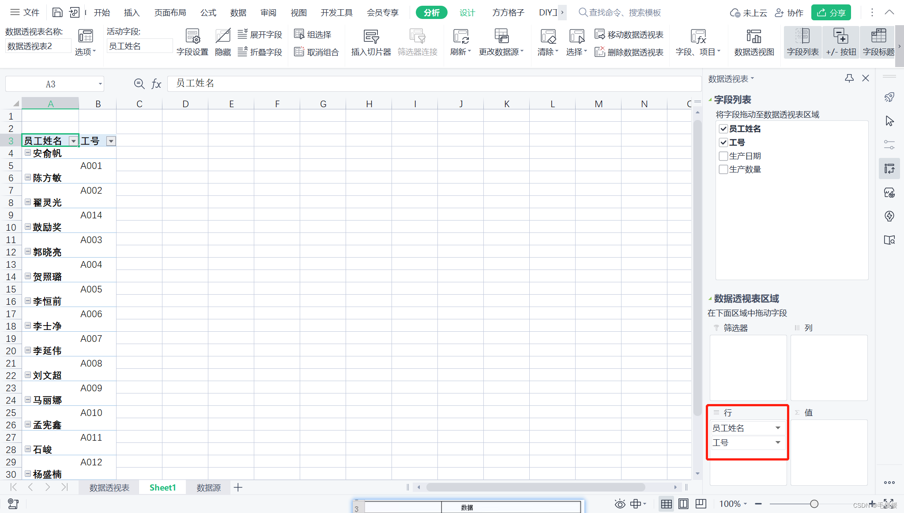Viewport: 904px width, 513px height.
Task: Close the 数据透视表 side panel
Action: click(x=865, y=79)
